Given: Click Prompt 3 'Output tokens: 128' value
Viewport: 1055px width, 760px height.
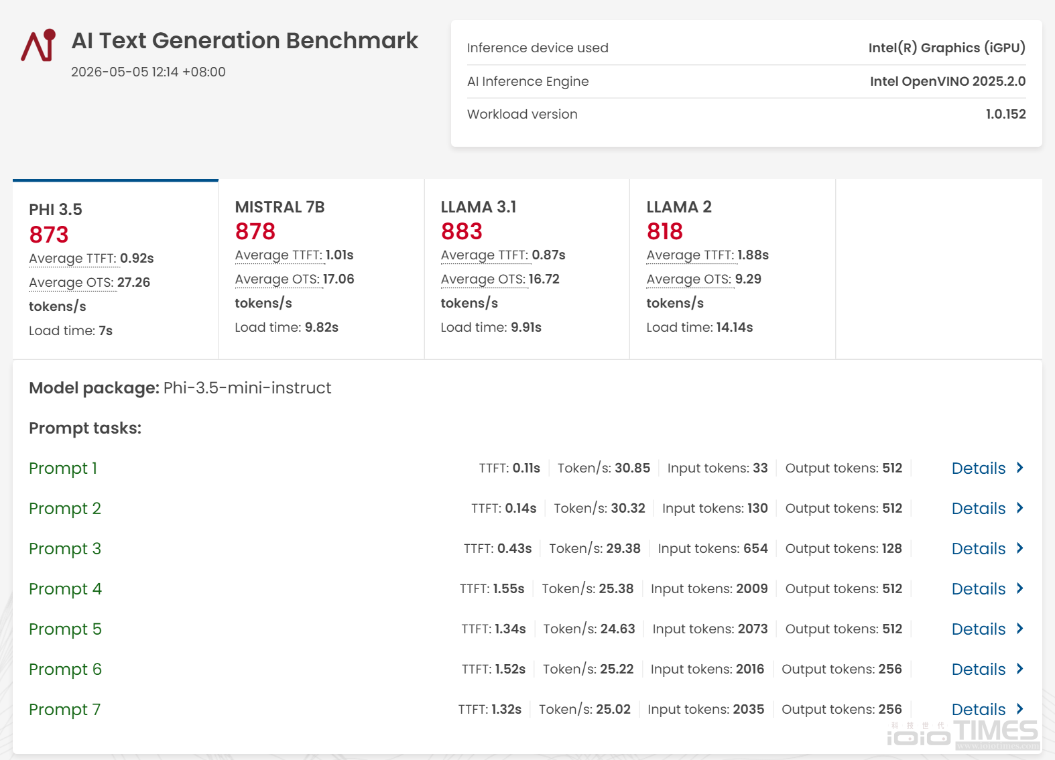Looking at the screenshot, I should (x=844, y=548).
